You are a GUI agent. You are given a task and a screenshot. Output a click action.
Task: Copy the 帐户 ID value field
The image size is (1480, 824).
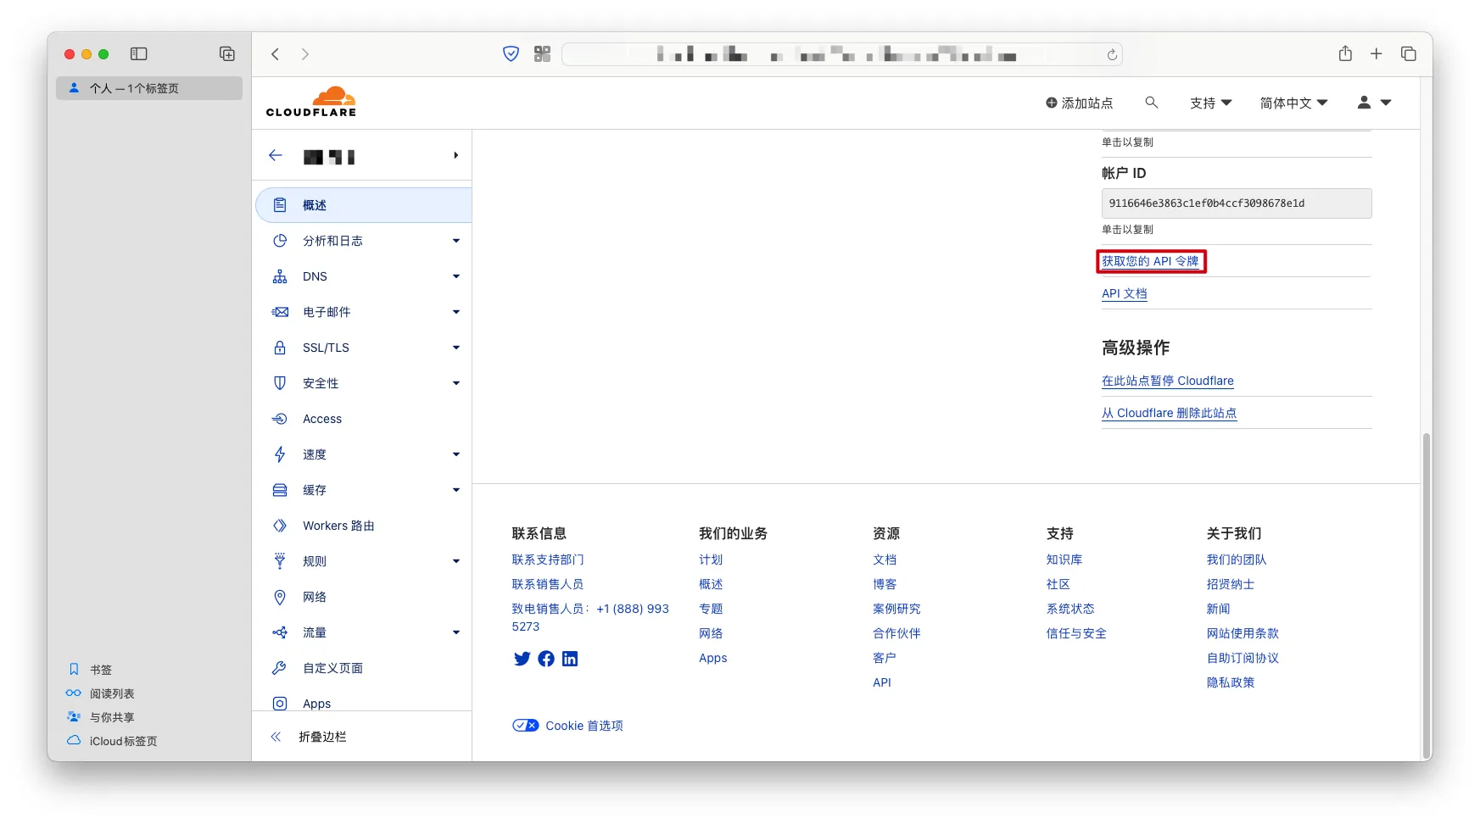1237,203
